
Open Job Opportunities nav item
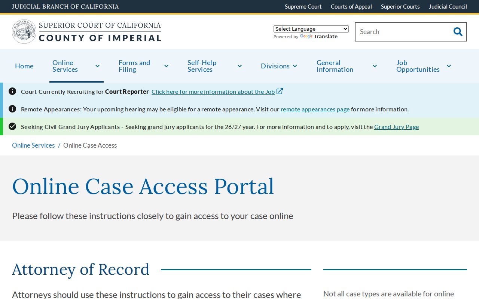[x=418, y=66]
